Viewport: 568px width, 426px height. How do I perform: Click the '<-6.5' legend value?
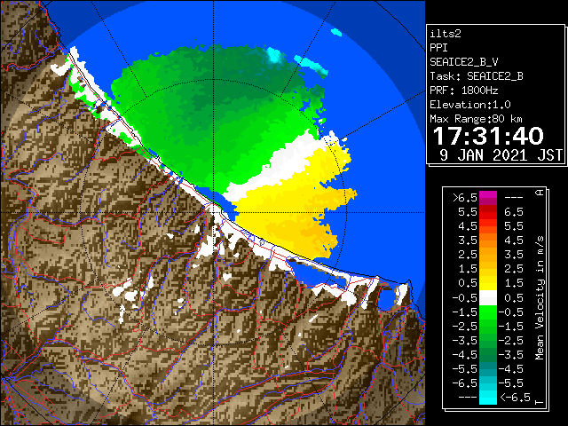[515, 397]
